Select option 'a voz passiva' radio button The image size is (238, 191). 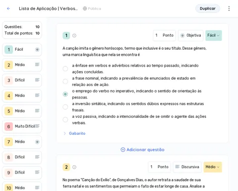tap(65, 119)
